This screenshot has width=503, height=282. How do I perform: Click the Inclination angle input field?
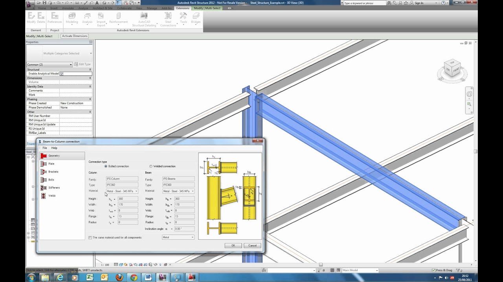(184, 229)
